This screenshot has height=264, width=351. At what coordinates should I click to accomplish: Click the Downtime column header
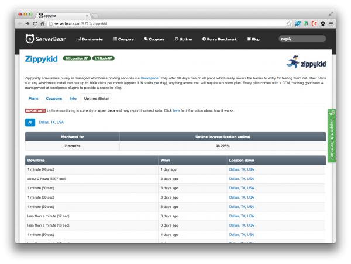92,160
